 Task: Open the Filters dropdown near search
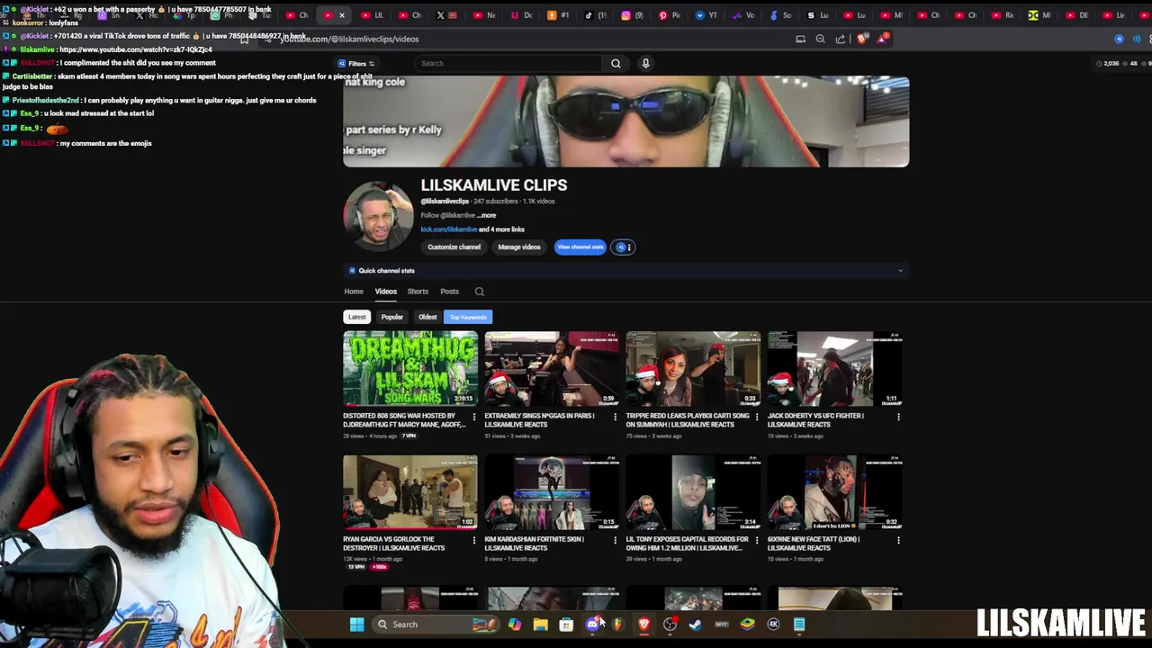(x=356, y=64)
